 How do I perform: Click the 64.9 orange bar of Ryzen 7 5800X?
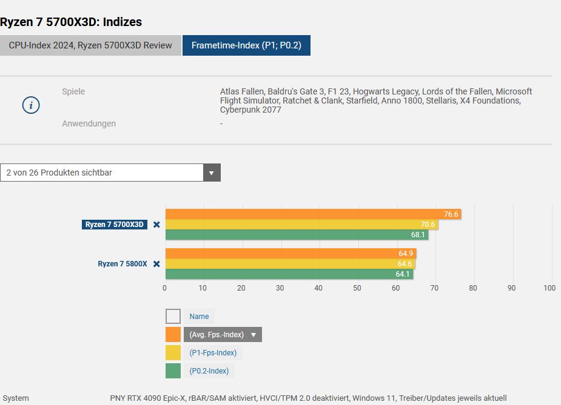[291, 253]
